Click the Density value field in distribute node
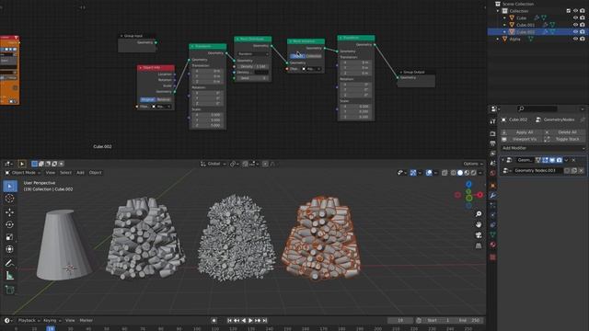Viewport: 589px width, 331px height. pyautogui.click(x=252, y=66)
